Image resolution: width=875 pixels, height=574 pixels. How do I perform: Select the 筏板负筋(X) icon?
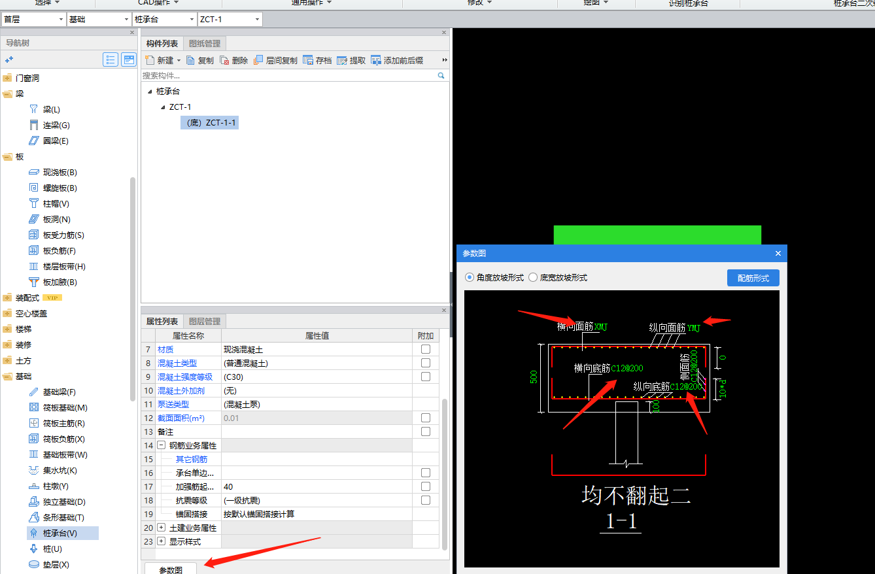pos(34,439)
